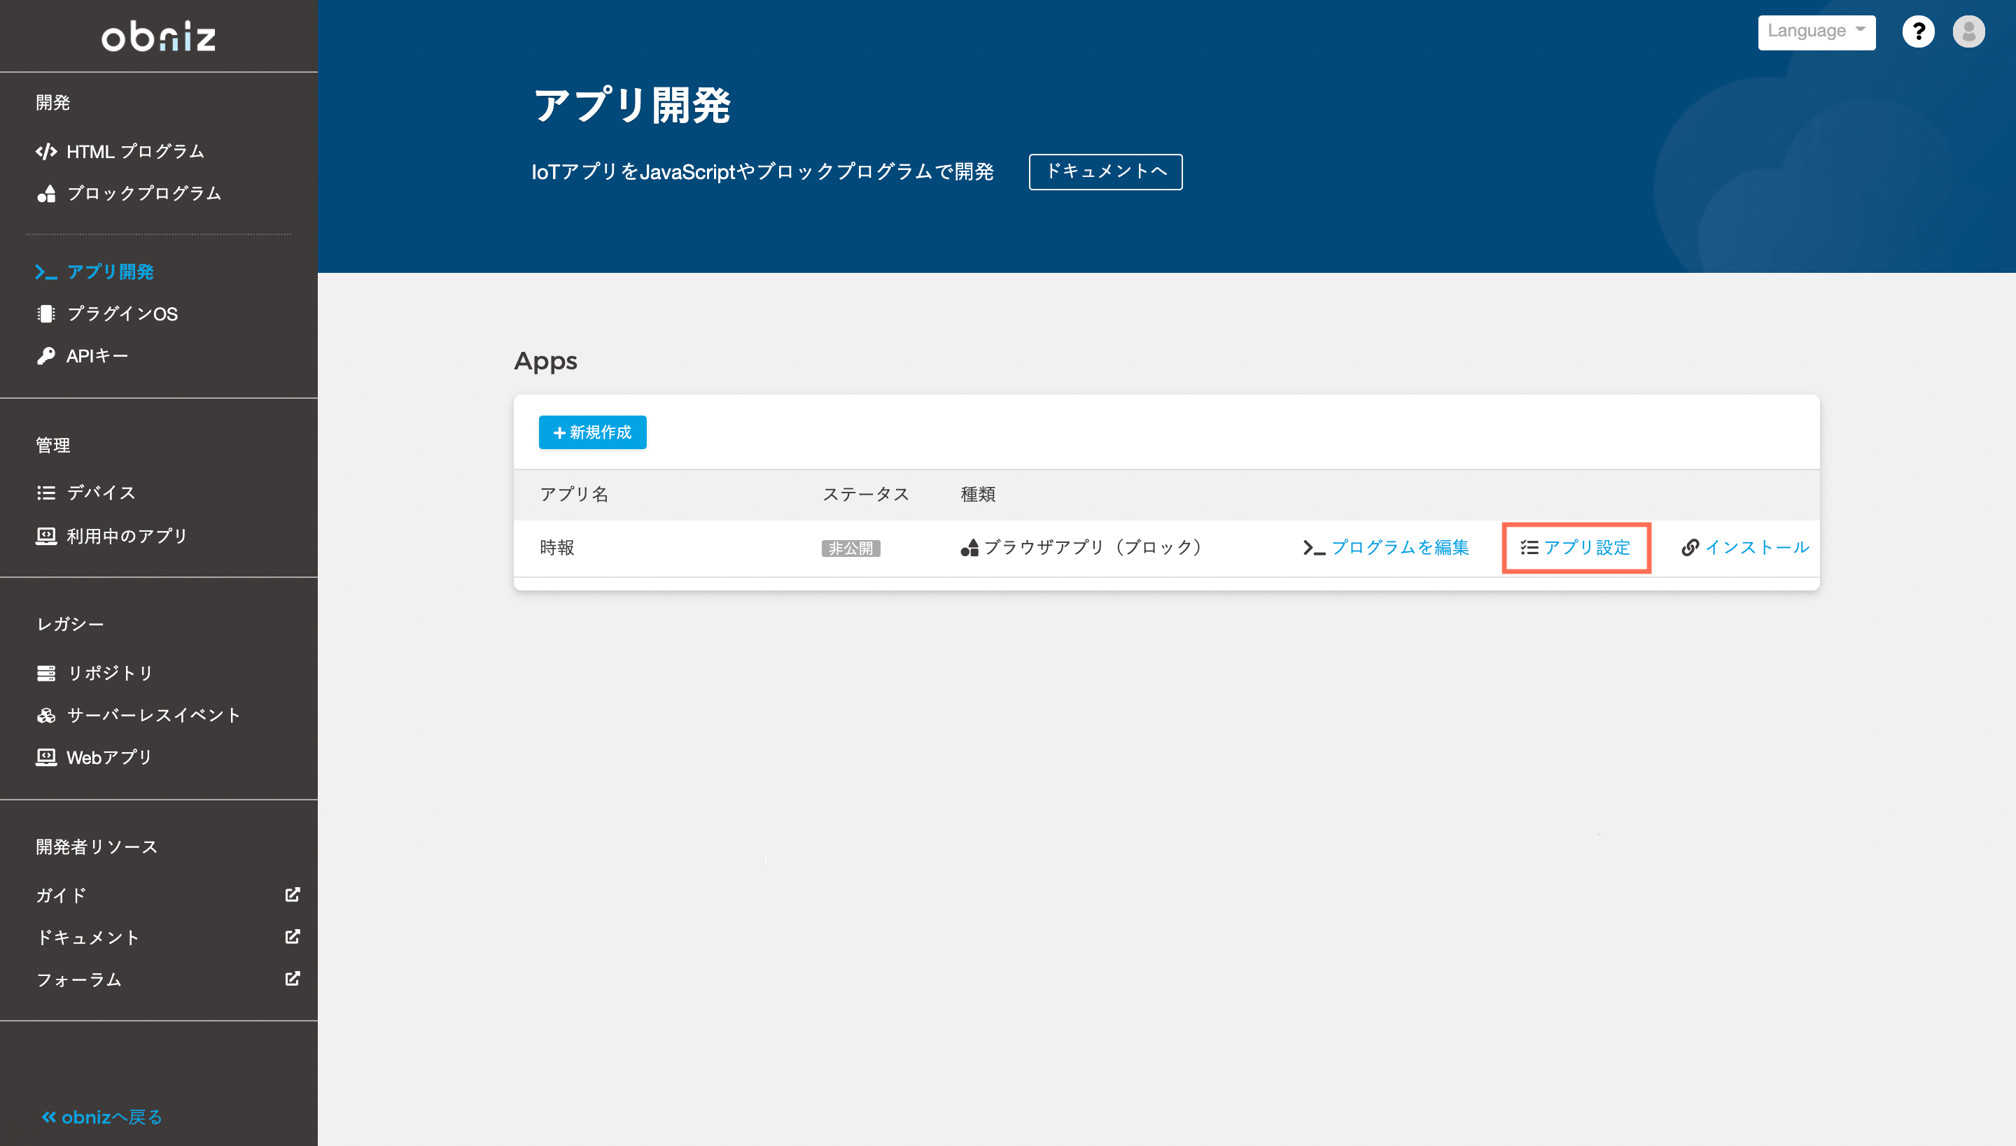Open フォーラム from the sidebar menu
Viewport: 2016px width, 1146px height.
tap(78, 979)
